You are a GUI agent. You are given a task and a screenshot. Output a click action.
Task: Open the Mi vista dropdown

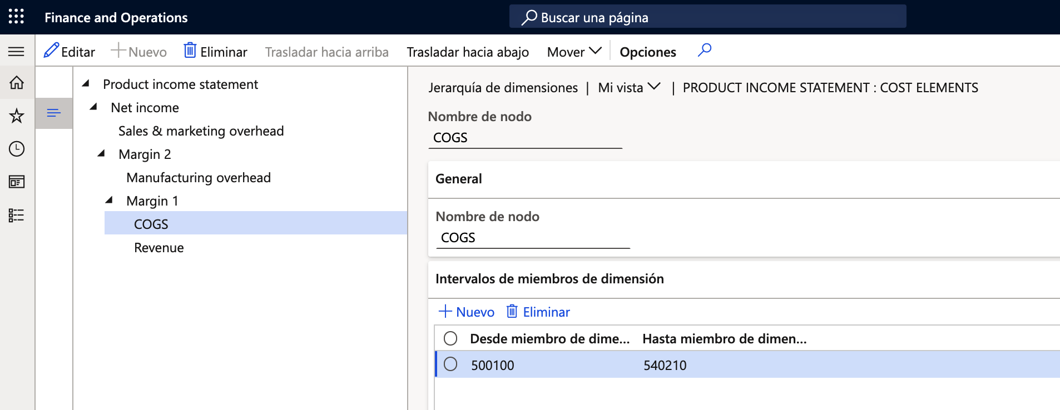coord(629,87)
